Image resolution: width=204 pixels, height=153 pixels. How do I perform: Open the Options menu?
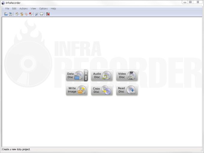[43, 9]
